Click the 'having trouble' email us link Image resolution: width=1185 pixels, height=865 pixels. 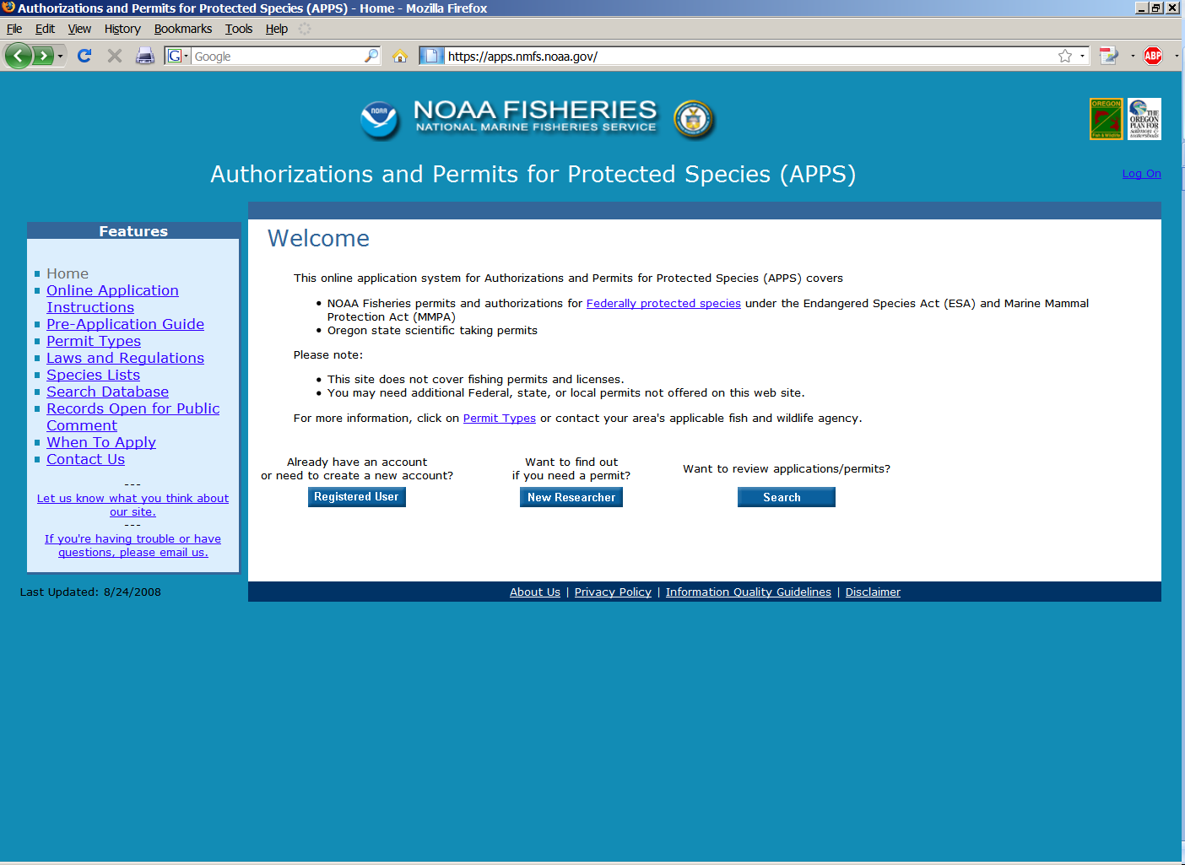(133, 546)
